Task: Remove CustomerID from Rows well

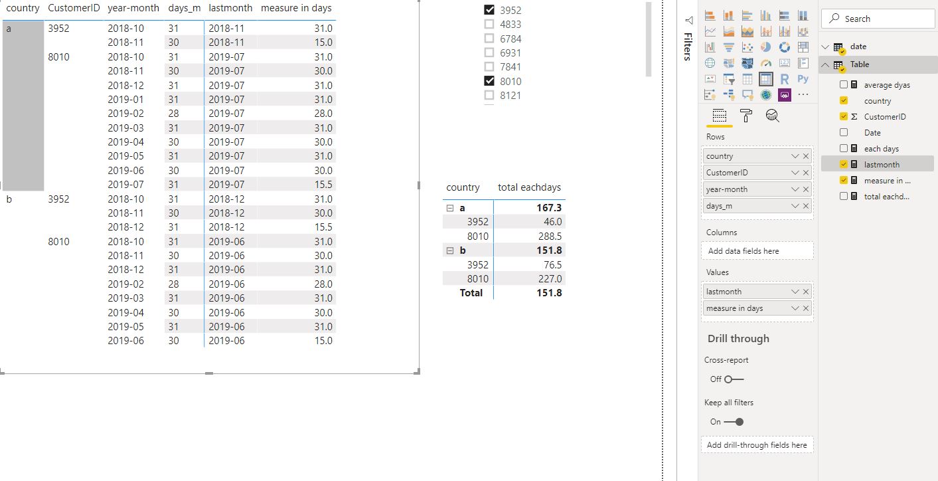Action: pyautogui.click(x=806, y=173)
